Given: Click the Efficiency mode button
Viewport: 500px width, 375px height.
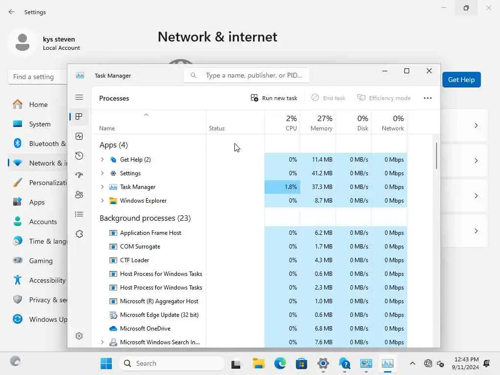Looking at the screenshot, I should pyautogui.click(x=384, y=98).
